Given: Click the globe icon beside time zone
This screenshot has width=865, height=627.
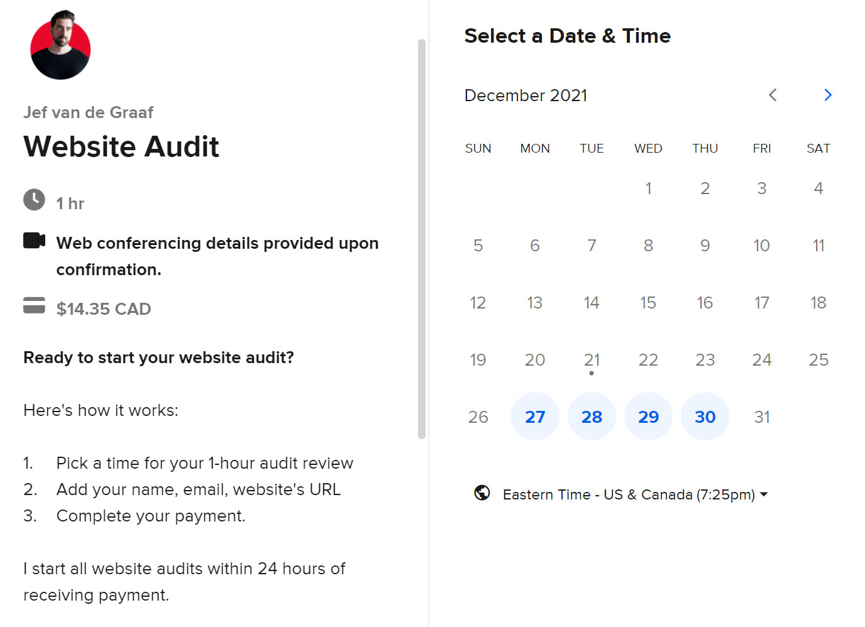Looking at the screenshot, I should [x=482, y=493].
